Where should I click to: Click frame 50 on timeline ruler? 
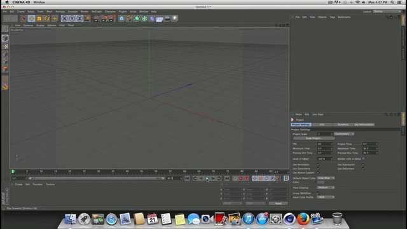click(x=156, y=172)
